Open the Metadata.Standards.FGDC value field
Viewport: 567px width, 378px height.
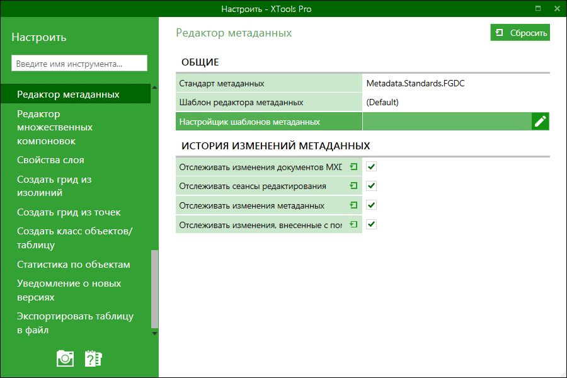456,83
